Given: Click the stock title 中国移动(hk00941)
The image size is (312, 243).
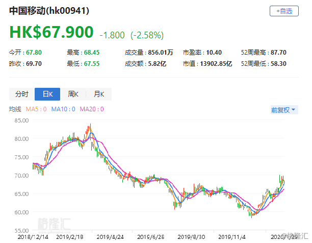Looking at the screenshot, I should [x=49, y=11].
